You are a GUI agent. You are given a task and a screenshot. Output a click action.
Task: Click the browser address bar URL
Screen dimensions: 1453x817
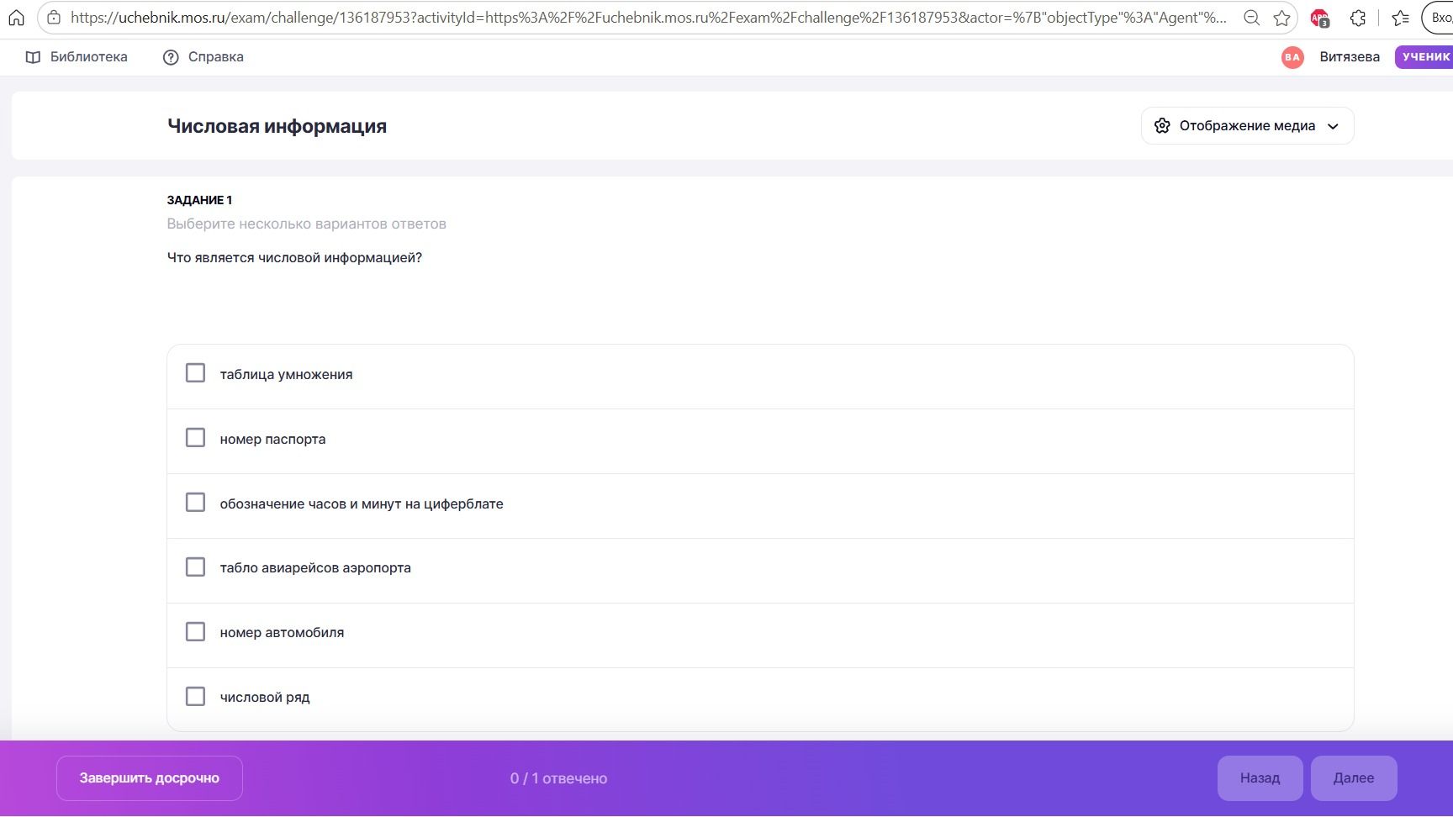(647, 18)
